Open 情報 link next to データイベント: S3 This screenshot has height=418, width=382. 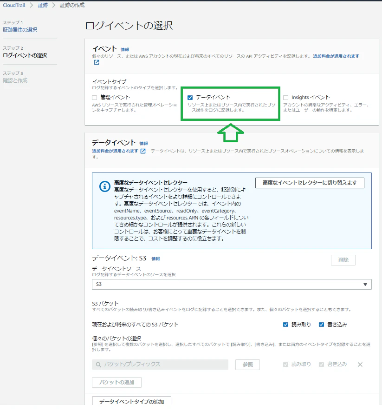(156, 259)
